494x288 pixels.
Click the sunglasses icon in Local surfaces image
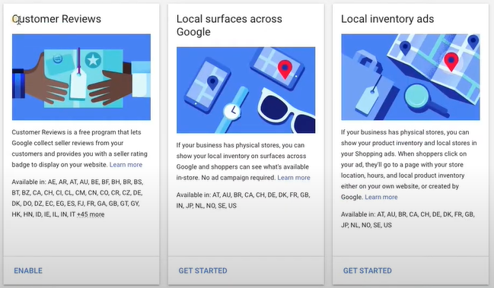[287, 110]
